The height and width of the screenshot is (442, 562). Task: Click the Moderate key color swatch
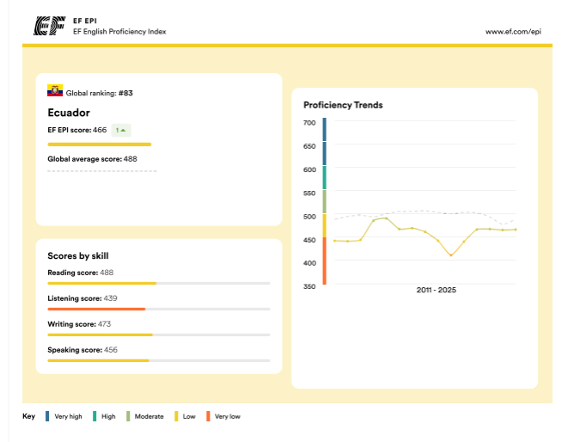pyautogui.click(x=128, y=416)
